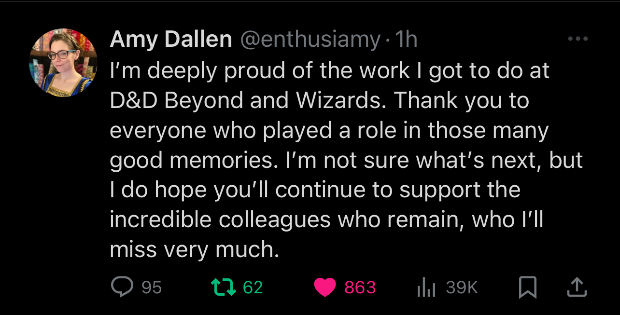Open the three-dot more options menu
620x315 pixels.
point(578,39)
